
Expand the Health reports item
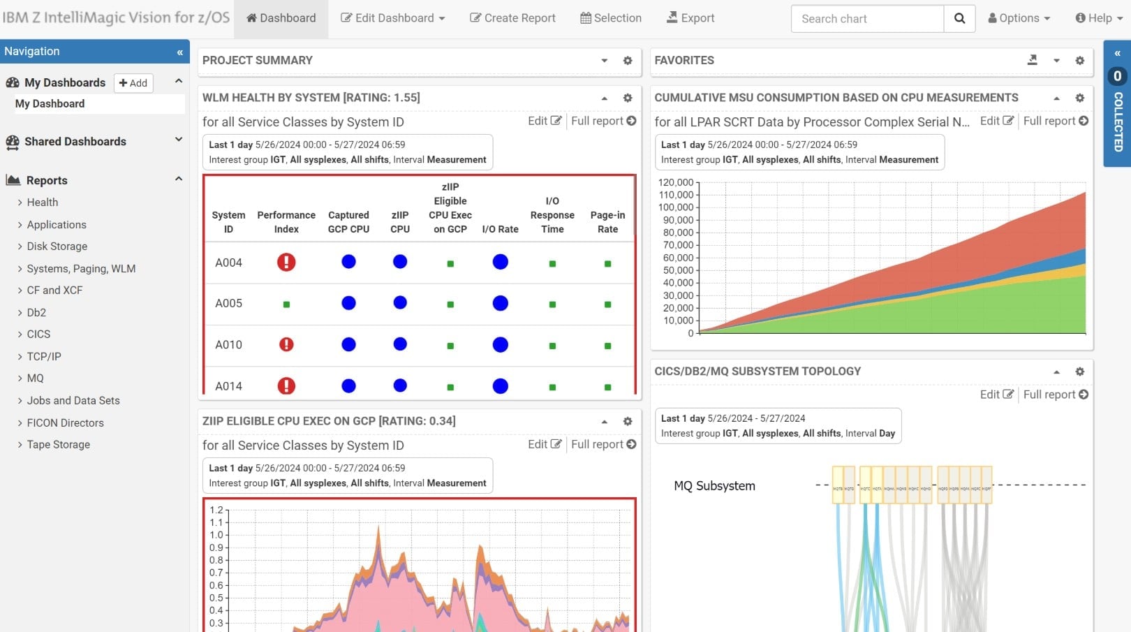[43, 203]
